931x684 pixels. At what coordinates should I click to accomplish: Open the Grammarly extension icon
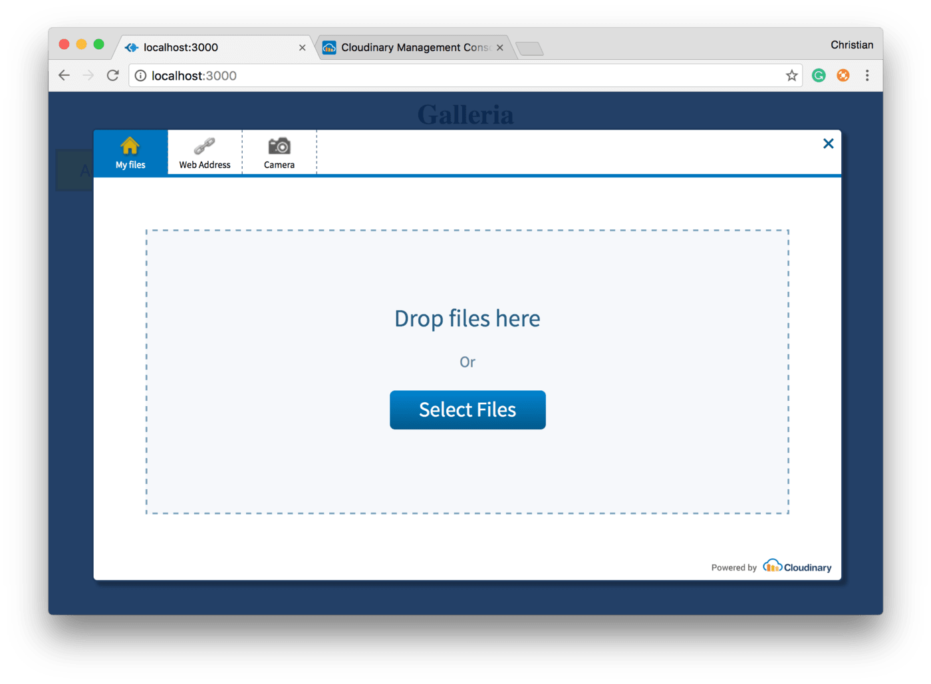tap(819, 76)
